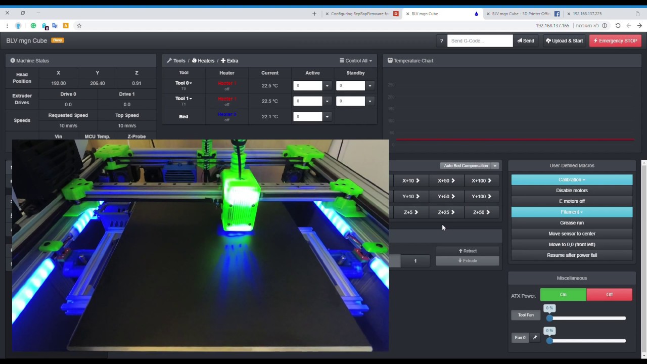
Task: Switch to the Tools panel tab
Action: (x=176, y=61)
